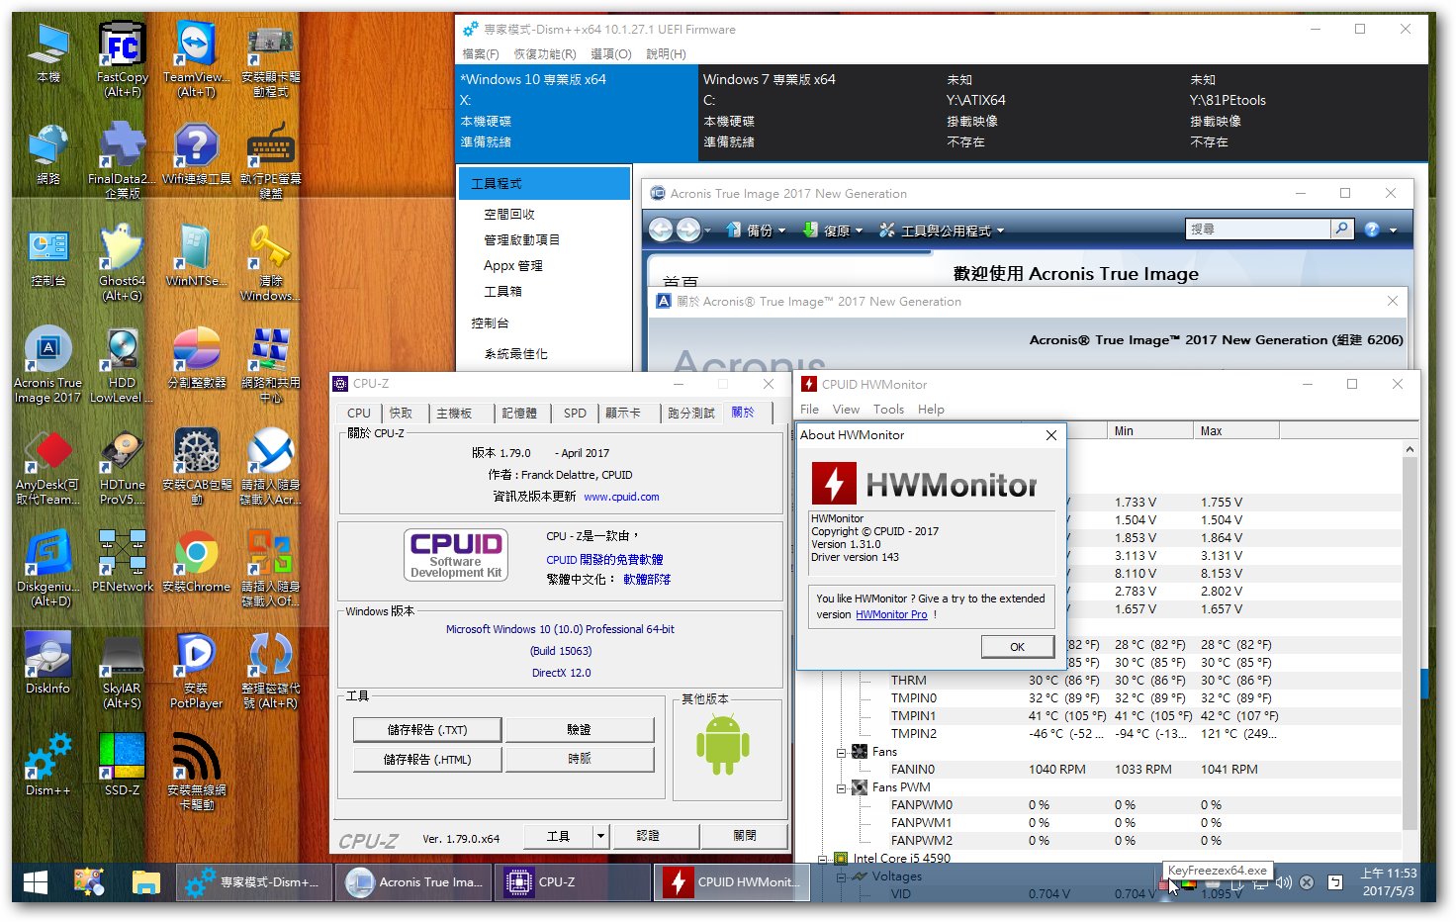
Task: Open the HWMonitor View menu
Action: [x=846, y=409]
